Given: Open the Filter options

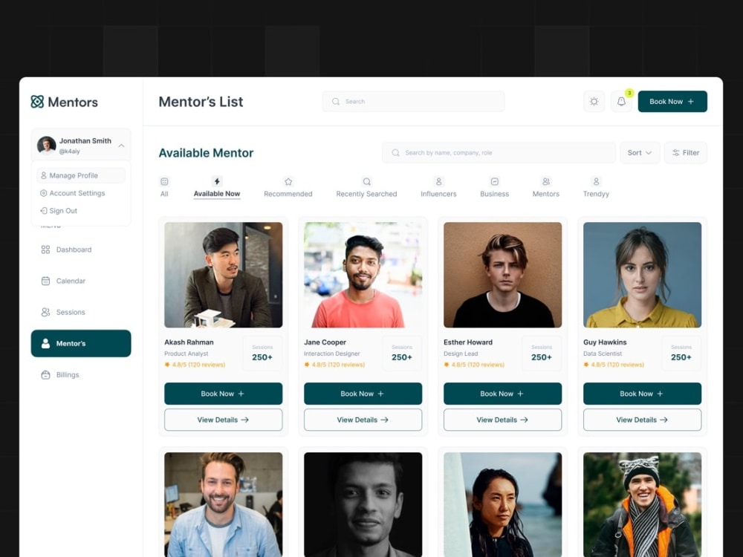Looking at the screenshot, I should [686, 152].
